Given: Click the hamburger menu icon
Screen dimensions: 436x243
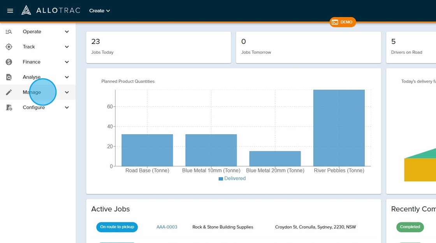Looking at the screenshot, I should pyautogui.click(x=10, y=11).
